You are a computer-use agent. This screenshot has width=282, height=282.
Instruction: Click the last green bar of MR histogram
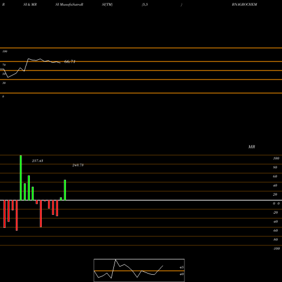(x=65, y=190)
